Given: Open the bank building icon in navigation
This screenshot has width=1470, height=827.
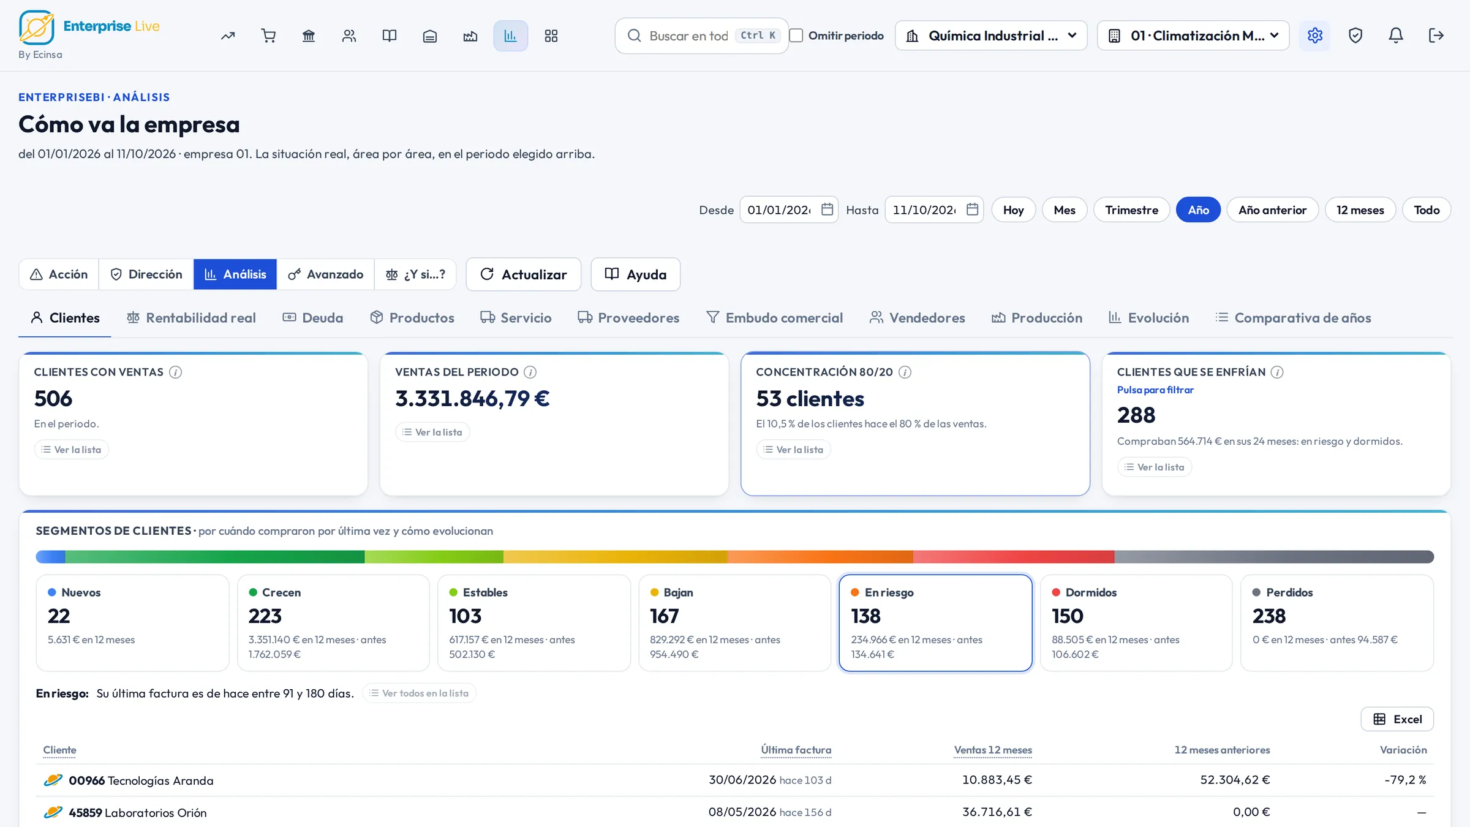Looking at the screenshot, I should point(309,36).
